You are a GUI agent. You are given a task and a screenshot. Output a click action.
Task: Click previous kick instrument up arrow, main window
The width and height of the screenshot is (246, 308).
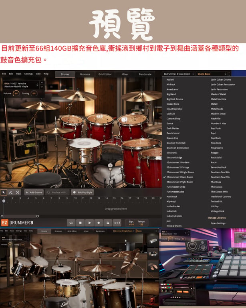[42, 83]
